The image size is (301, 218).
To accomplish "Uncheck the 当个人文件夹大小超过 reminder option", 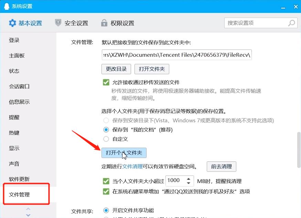I will [x=106, y=181].
